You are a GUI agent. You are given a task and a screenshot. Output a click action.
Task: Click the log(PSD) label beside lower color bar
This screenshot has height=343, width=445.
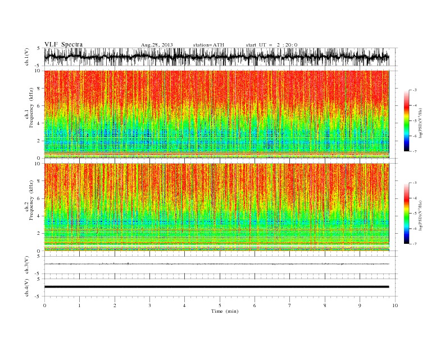pyautogui.click(x=420, y=216)
